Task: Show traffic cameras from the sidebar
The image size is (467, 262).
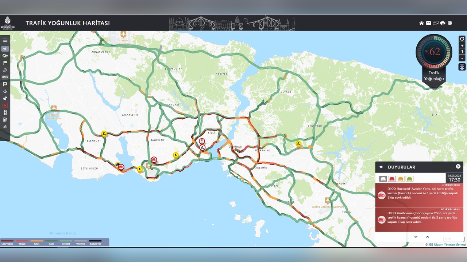Action: [5, 56]
